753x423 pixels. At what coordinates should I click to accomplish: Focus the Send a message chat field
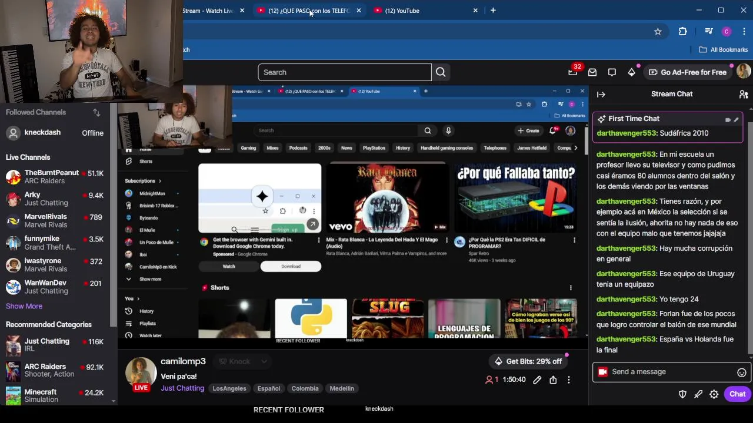click(671, 372)
